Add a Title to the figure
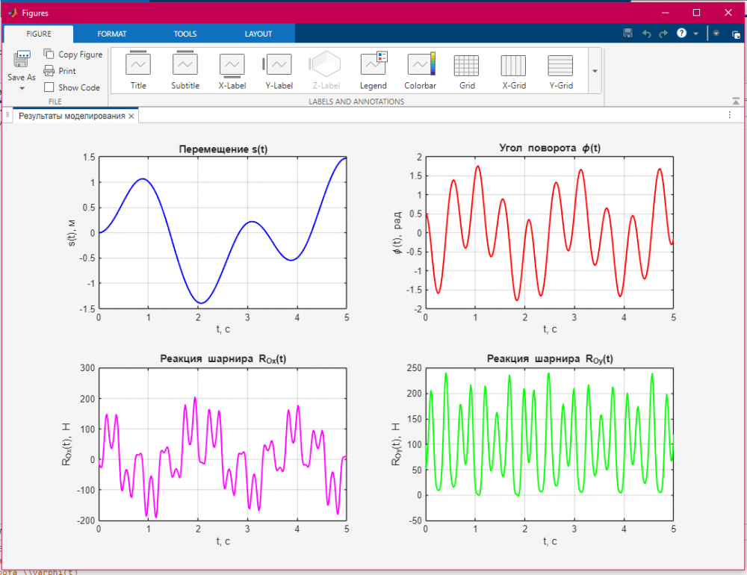The height and width of the screenshot is (575, 747). tap(138, 71)
